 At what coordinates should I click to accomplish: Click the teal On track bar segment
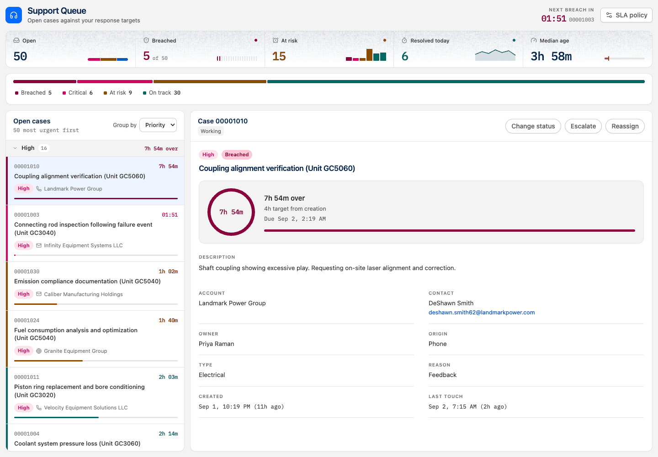click(456, 82)
